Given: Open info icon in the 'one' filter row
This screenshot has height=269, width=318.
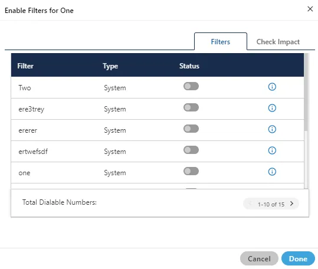Looking at the screenshot, I should point(272,172).
